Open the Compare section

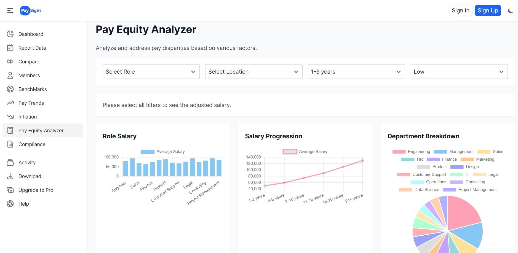click(43, 61)
